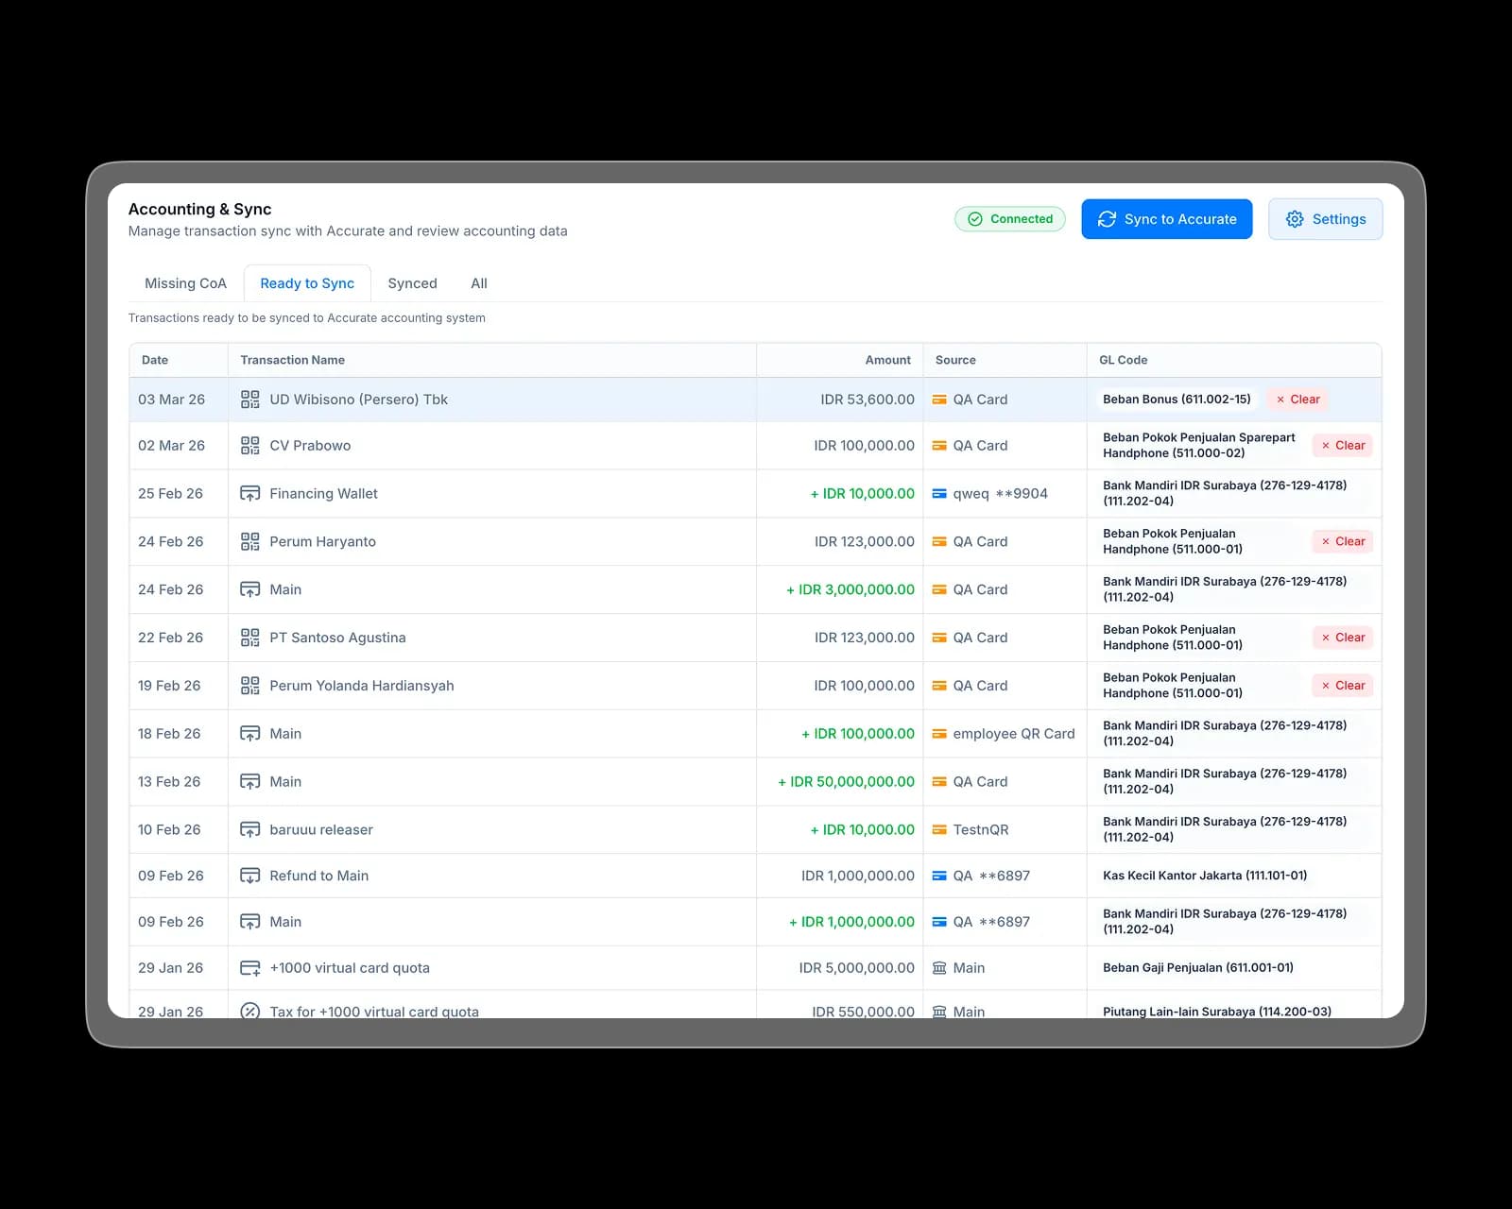
Task: Click the QR transaction icon beside UD Wibisono
Action: click(x=250, y=399)
